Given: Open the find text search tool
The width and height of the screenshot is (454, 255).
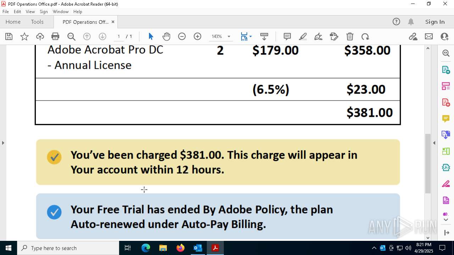Looking at the screenshot, I should click(71, 36).
